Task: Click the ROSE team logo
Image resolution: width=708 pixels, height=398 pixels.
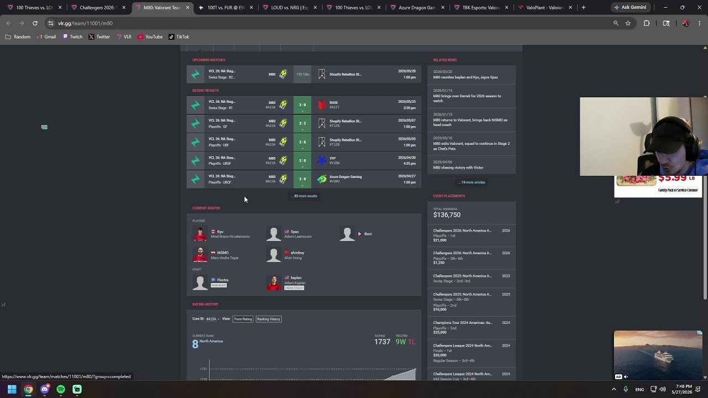Action: [x=322, y=105]
